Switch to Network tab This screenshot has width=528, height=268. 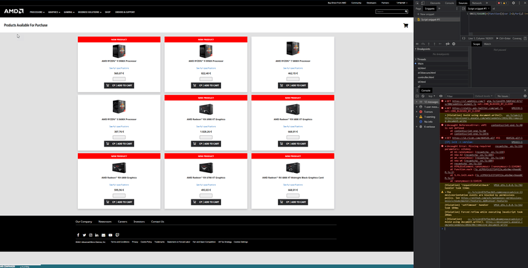(477, 3)
